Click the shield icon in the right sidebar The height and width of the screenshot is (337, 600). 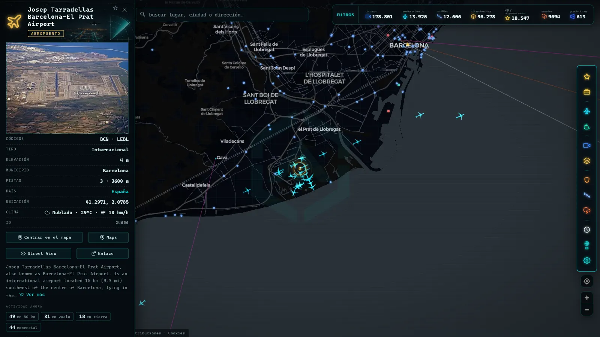587,180
